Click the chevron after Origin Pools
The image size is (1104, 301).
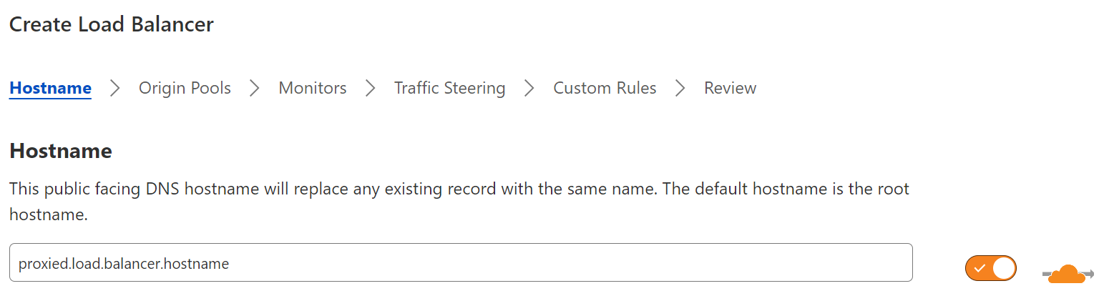255,88
